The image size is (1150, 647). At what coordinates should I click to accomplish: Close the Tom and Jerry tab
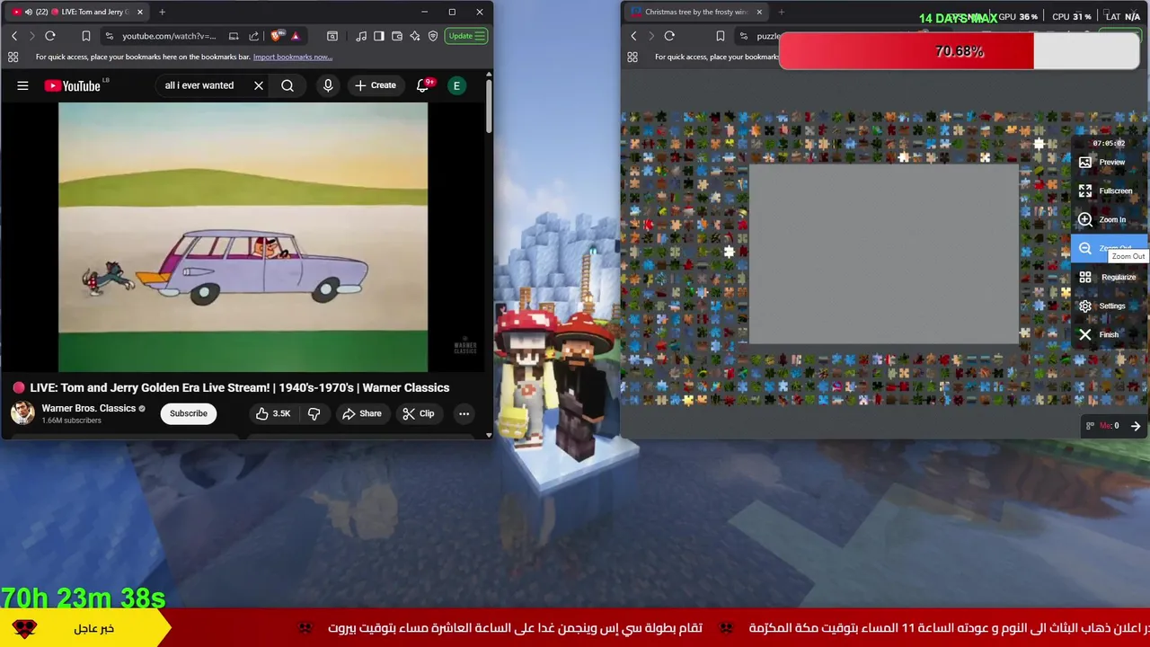tap(140, 12)
